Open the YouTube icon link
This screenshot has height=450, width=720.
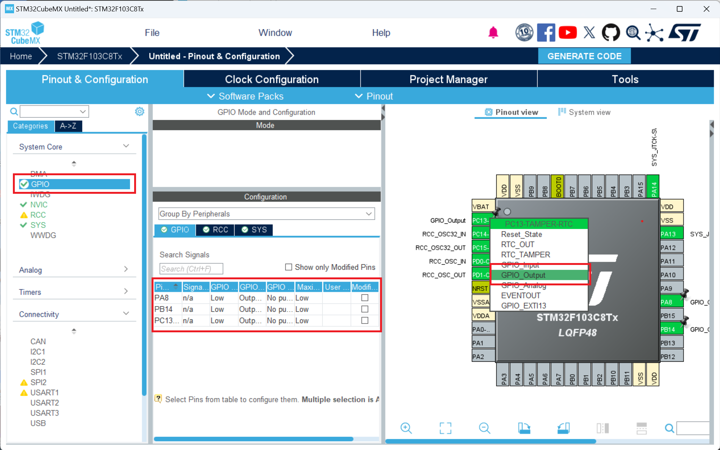pos(567,33)
